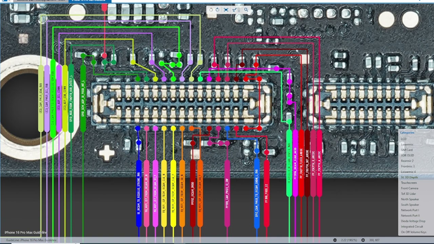The width and height of the screenshot is (434, 244).
Task: Click the magnifier search icon
Action: point(246,10)
